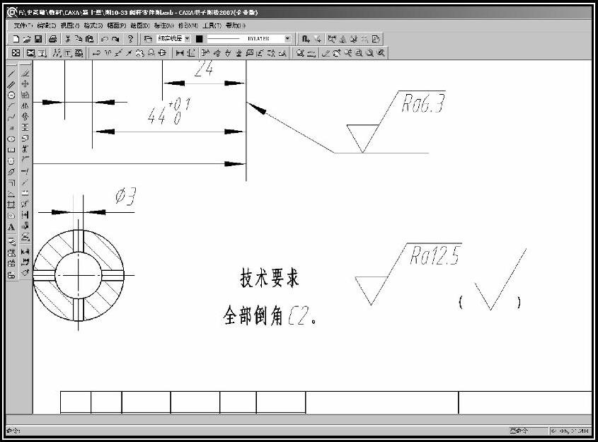The image size is (598, 442).
Task: Select the Polygon drawing tool
Action: pyautogui.click(x=11, y=161)
